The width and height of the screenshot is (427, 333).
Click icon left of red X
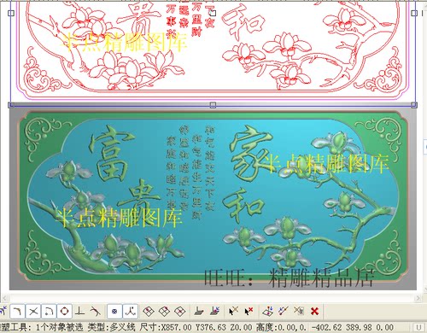click(x=299, y=311)
